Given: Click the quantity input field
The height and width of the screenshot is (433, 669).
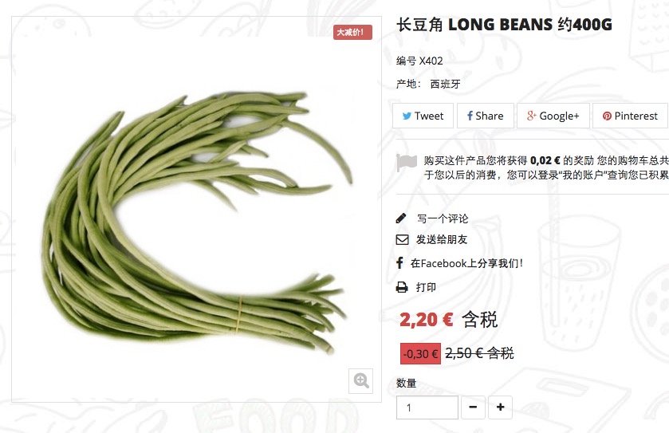Looking at the screenshot, I should (427, 407).
